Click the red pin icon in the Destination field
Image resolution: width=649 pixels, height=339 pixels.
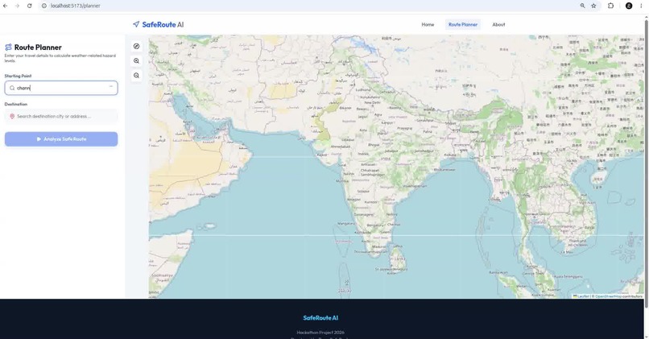tap(12, 116)
